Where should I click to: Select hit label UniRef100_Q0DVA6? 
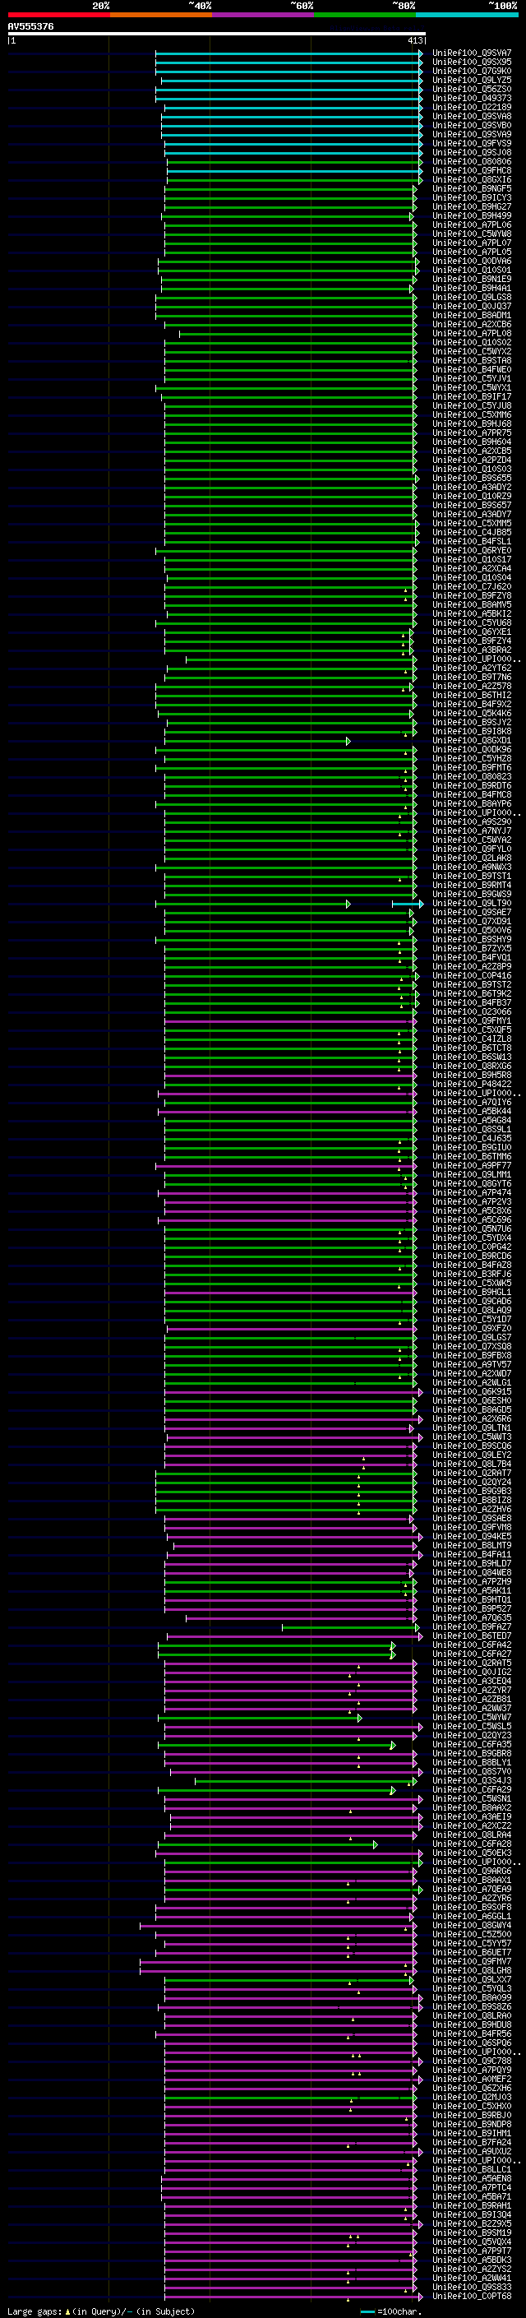click(x=472, y=261)
